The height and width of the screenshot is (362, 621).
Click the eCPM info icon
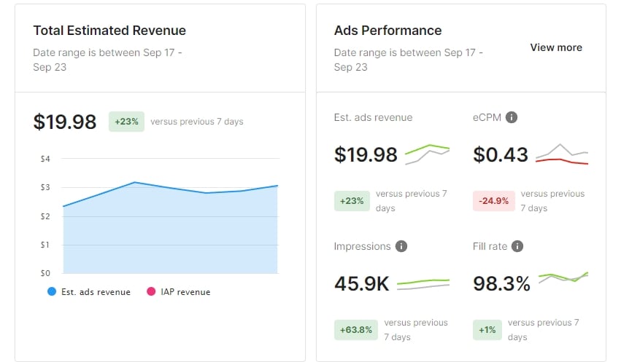[x=512, y=117]
